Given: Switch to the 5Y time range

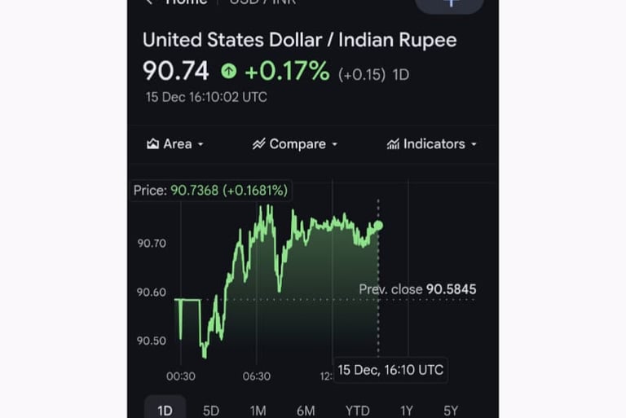Looking at the screenshot, I should pyautogui.click(x=451, y=410).
